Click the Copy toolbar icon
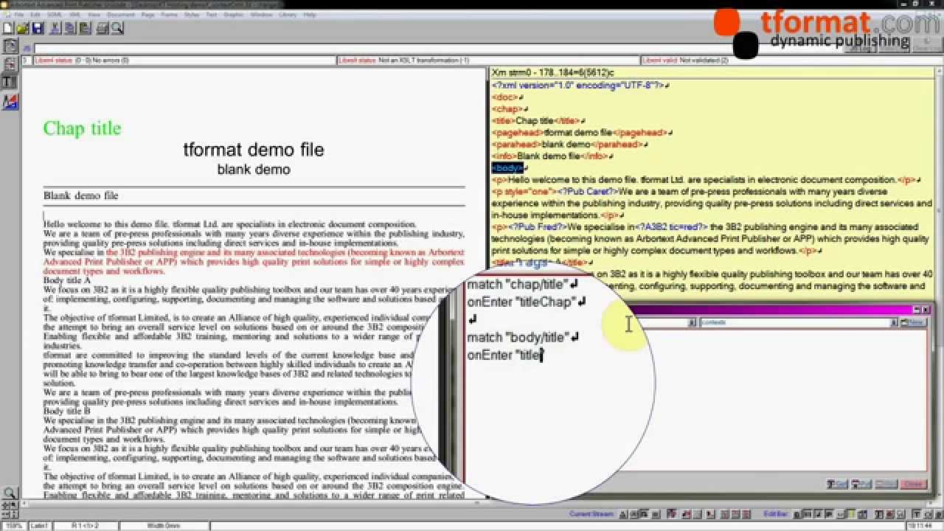Image resolution: width=944 pixels, height=531 pixels. [70, 28]
